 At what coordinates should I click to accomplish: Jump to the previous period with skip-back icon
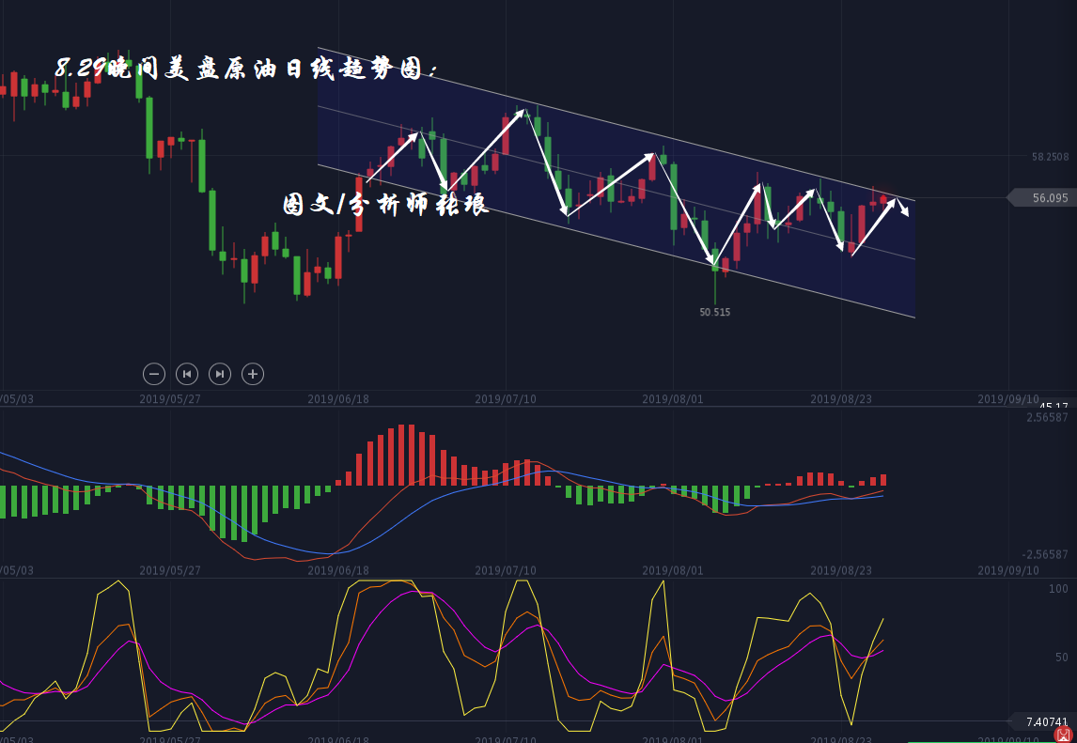(187, 374)
